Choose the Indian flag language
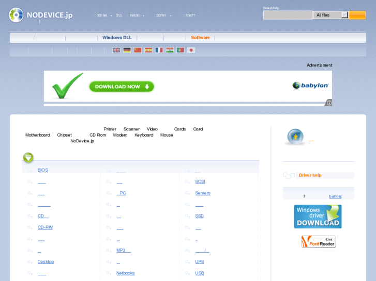This screenshot has height=281, width=376. click(170, 50)
